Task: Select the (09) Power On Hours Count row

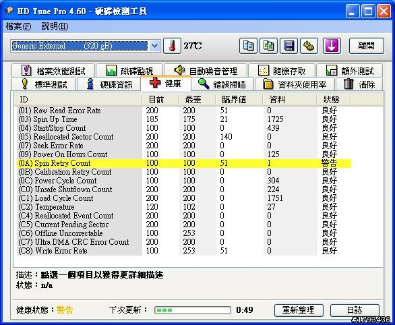Action: coord(184,154)
